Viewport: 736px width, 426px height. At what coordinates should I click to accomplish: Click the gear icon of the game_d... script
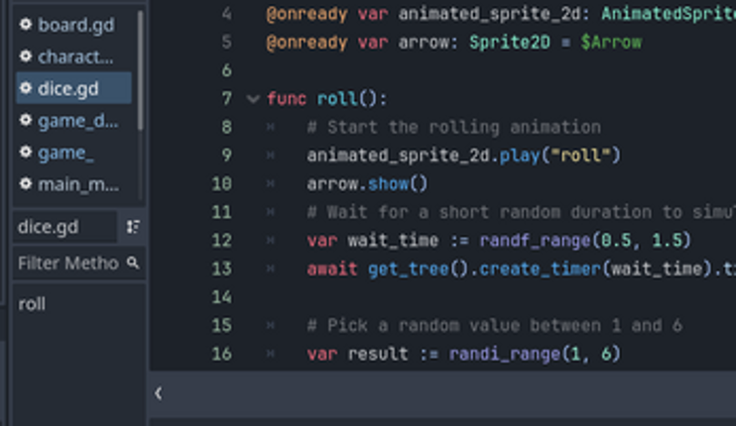coord(26,121)
